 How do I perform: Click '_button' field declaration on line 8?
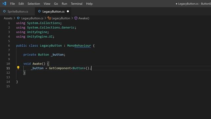click(57, 55)
